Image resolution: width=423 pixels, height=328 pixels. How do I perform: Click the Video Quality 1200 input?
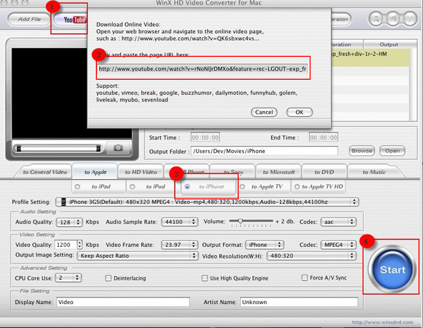point(66,244)
